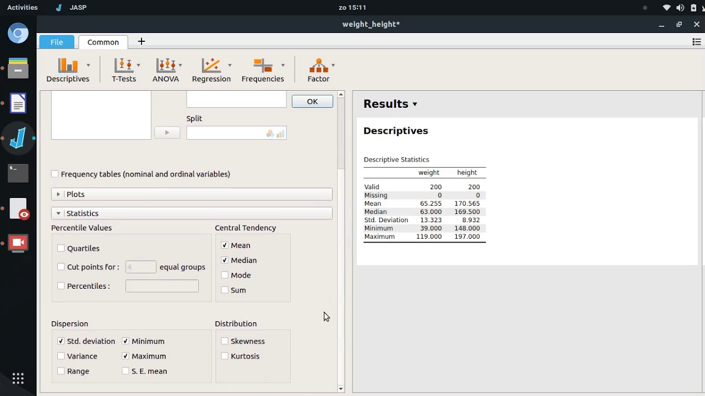
Task: Click the Percentiles value field
Action: 162,286
